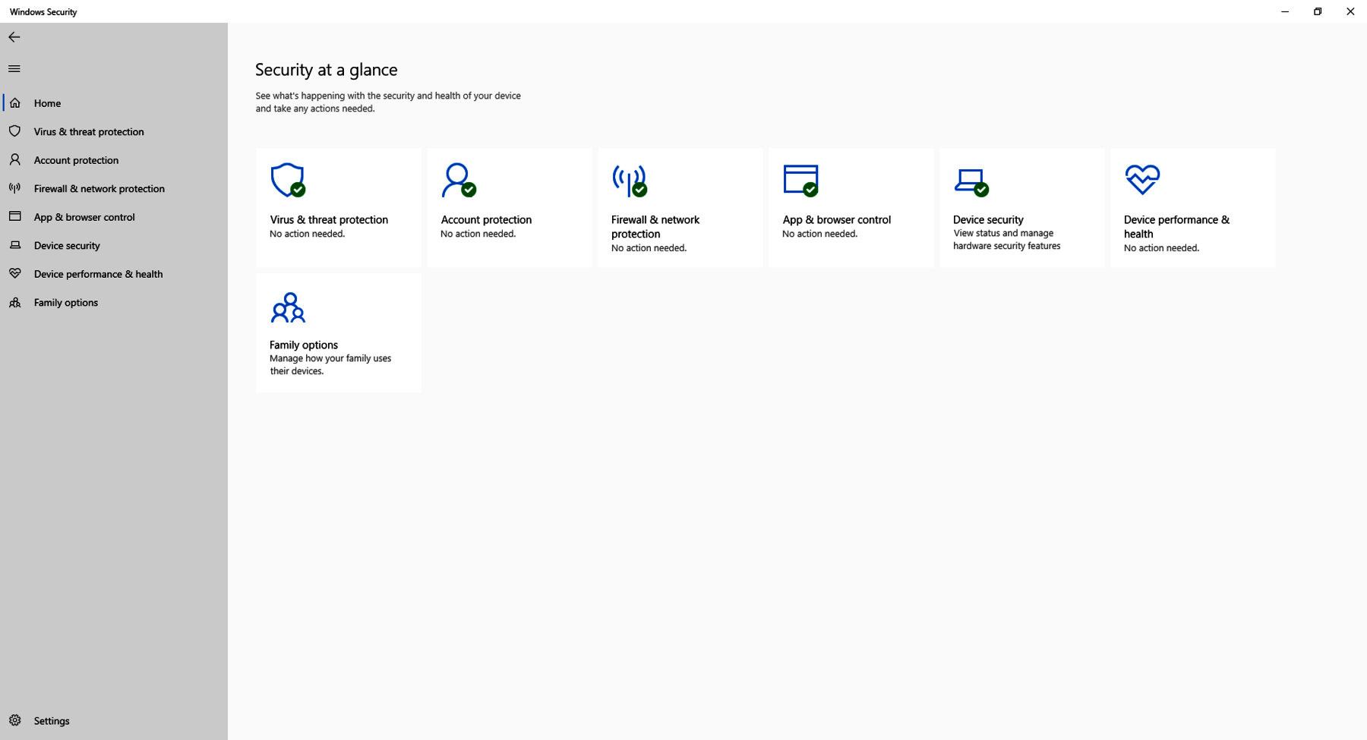Open Account protection in sidebar

click(x=76, y=160)
